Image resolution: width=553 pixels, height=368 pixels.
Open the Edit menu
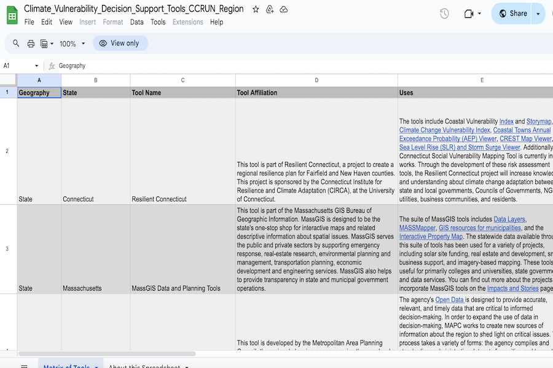click(47, 22)
